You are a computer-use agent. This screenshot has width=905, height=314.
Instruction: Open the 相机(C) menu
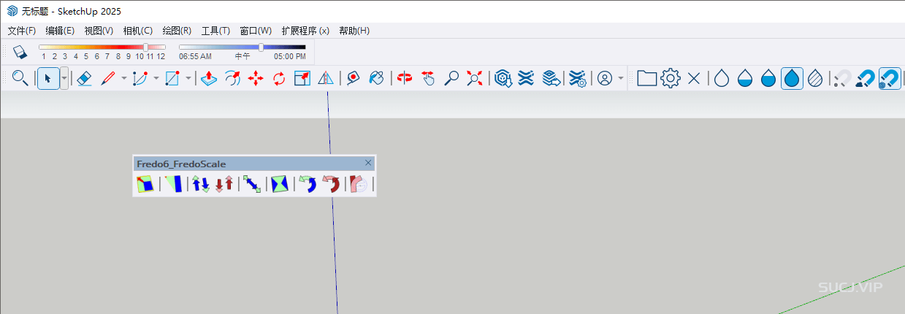pos(138,31)
